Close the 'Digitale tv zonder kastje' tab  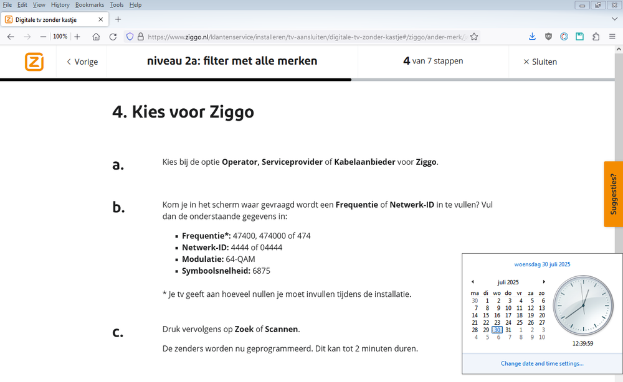click(x=100, y=19)
